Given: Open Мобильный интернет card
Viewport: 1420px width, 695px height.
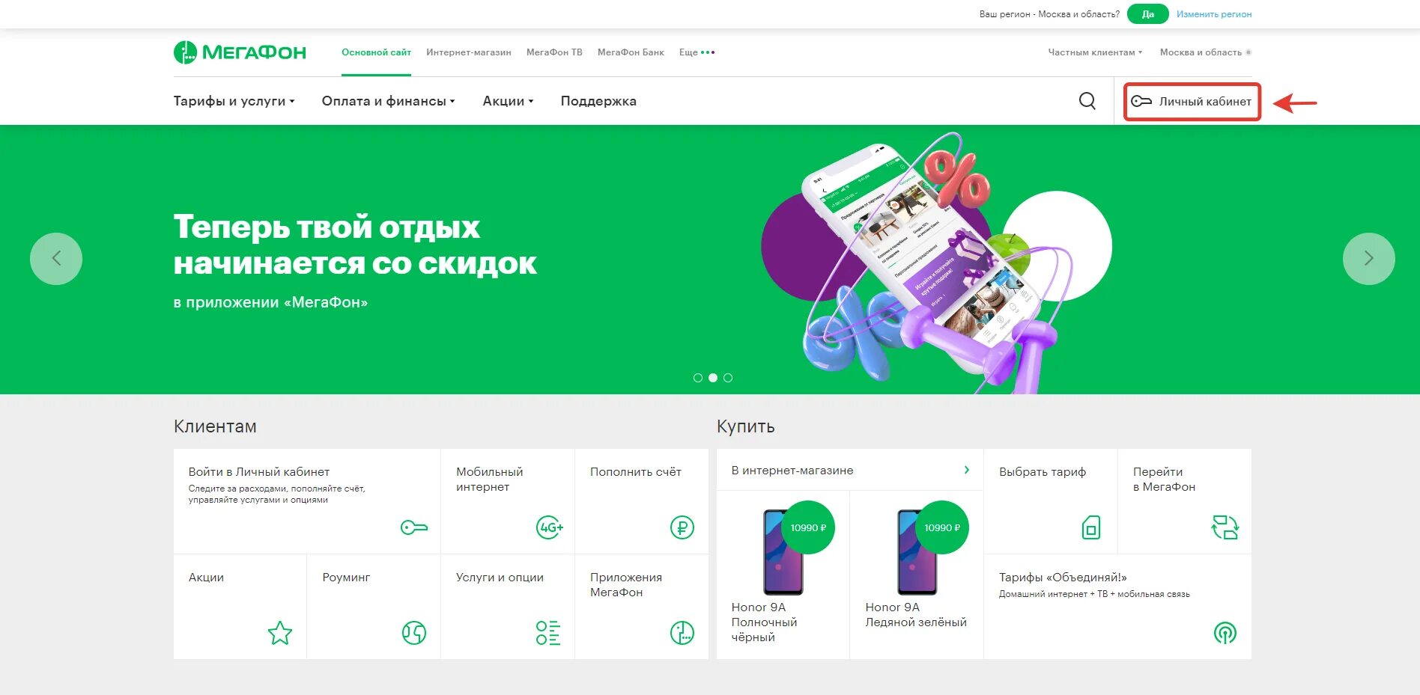Looking at the screenshot, I should [508, 501].
